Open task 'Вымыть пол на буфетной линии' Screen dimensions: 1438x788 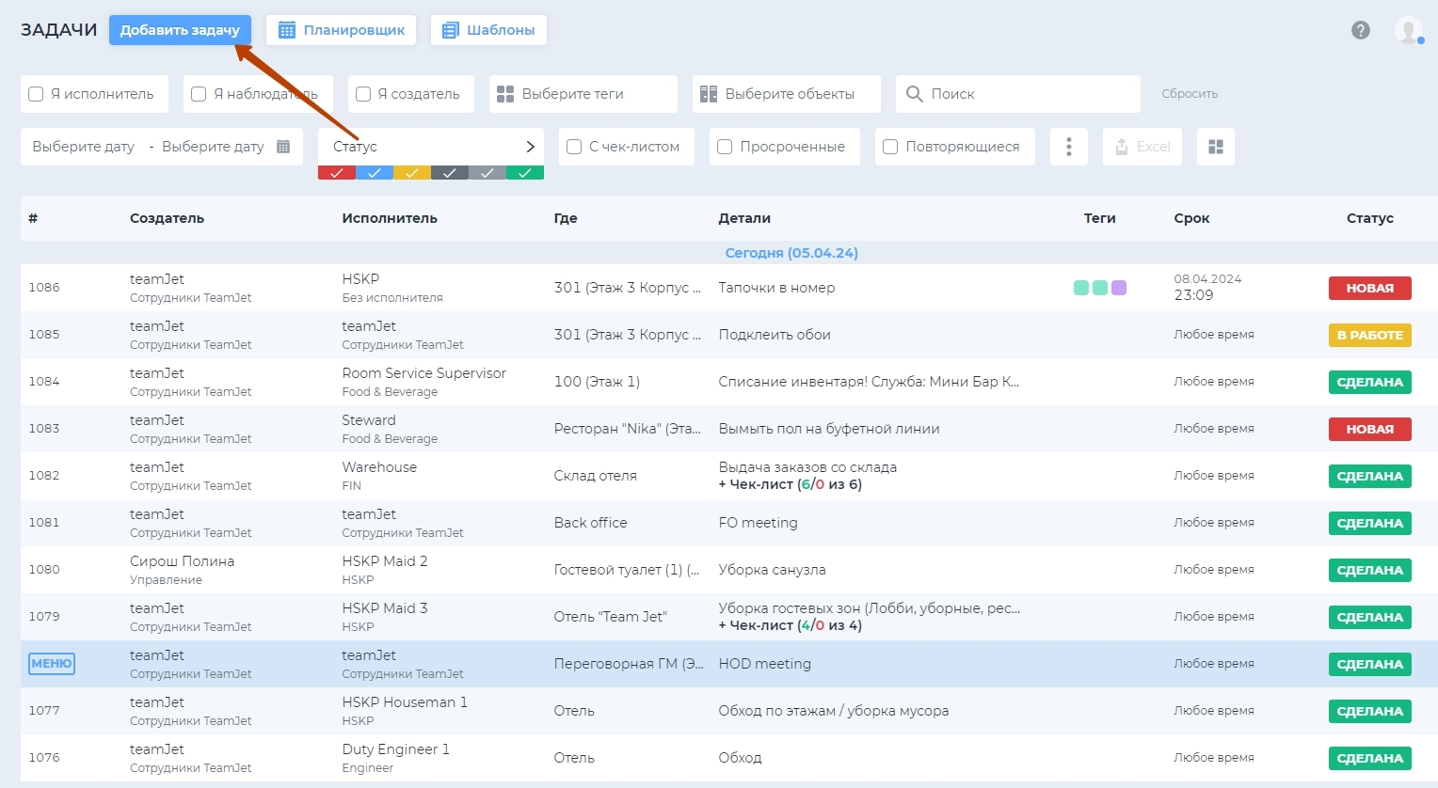click(x=829, y=429)
